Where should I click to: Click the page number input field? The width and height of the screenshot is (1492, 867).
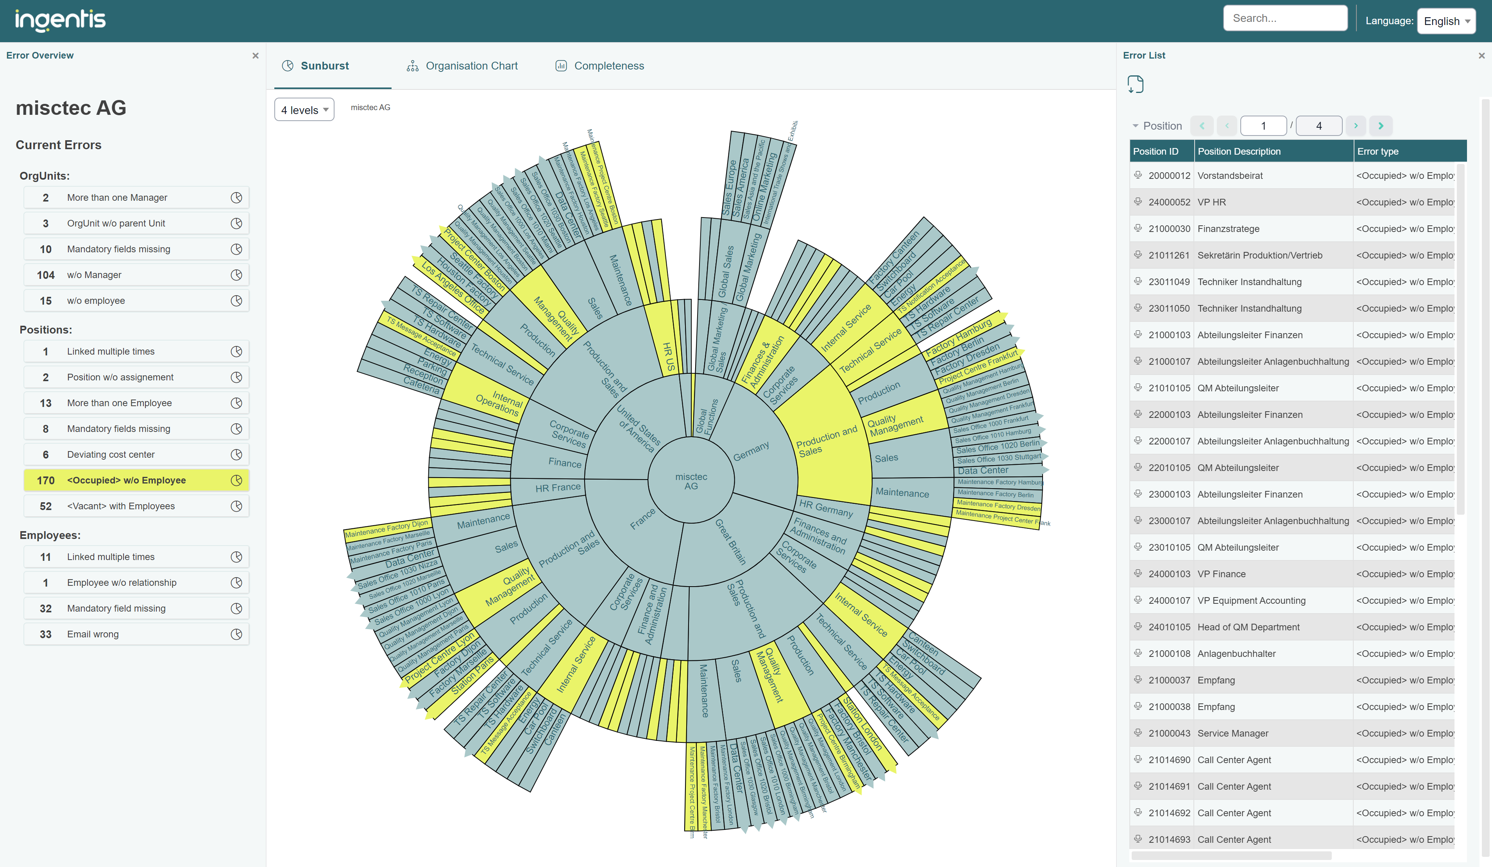pyautogui.click(x=1263, y=125)
